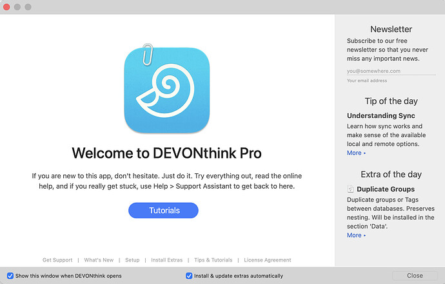Go to the Setup section
445x284 pixels.
[x=132, y=260]
